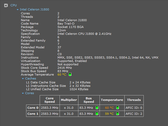Viewport: 168px width, 126px height.
Task: Click the APIC ID: 0 cell
Action: tap(134, 108)
